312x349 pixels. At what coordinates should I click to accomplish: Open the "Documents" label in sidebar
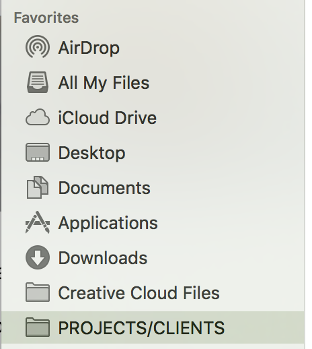click(104, 188)
